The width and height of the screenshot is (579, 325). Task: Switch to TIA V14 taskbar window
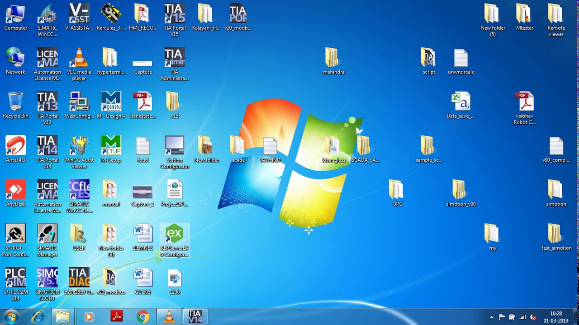coord(195,317)
